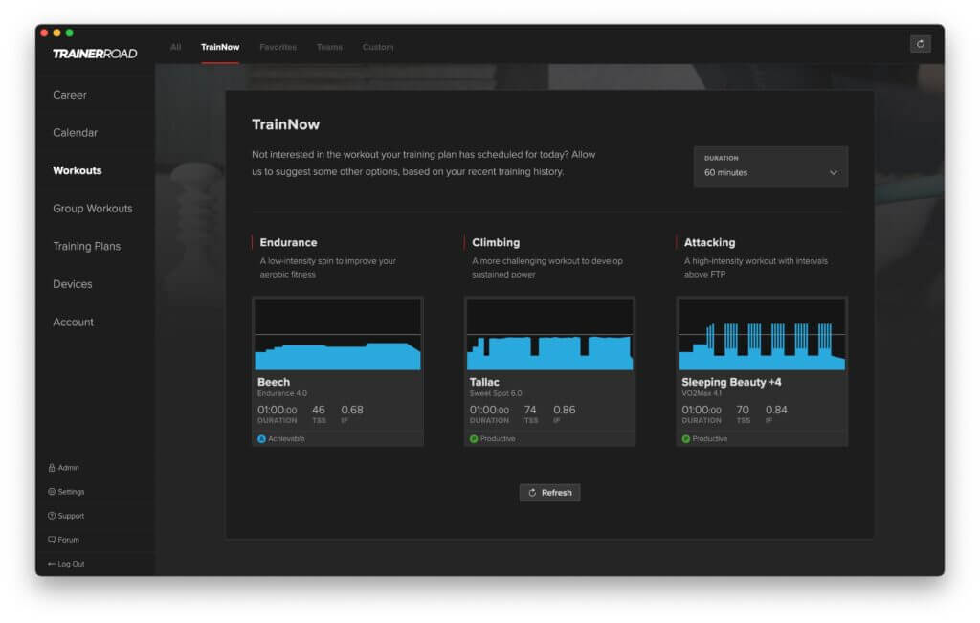Open Career in the sidebar

tap(70, 95)
